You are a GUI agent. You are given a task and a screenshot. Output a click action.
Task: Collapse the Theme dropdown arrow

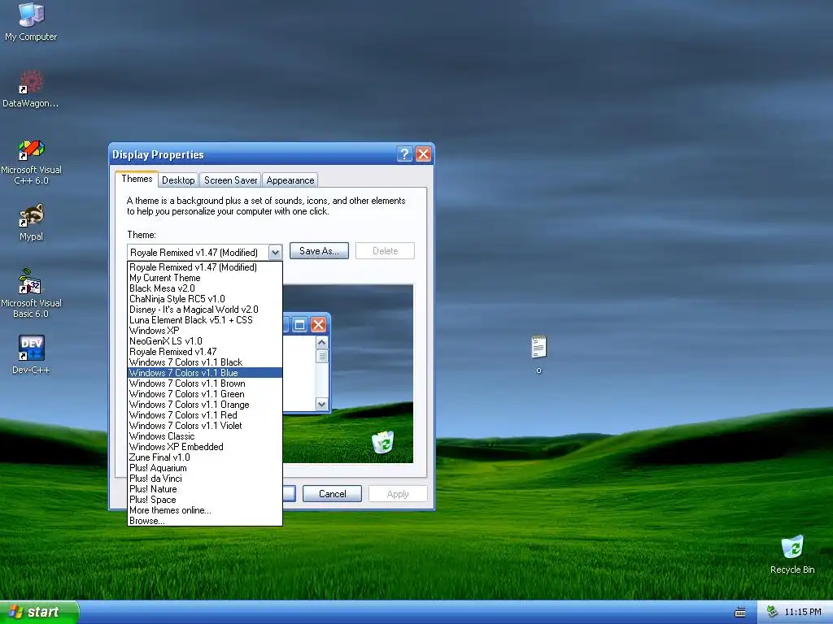[x=275, y=252]
